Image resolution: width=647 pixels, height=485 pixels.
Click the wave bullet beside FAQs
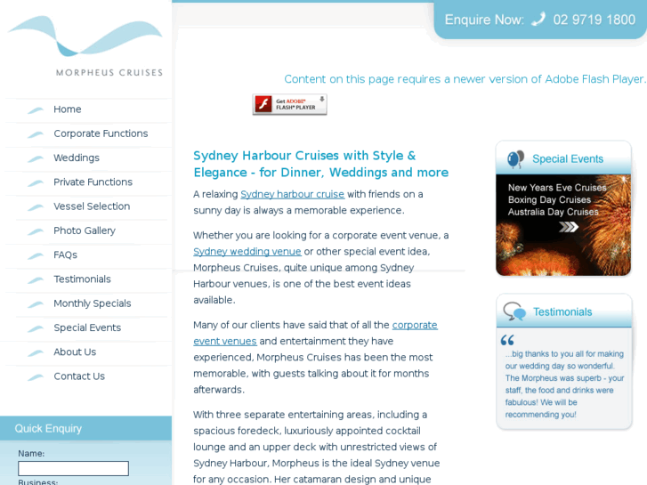click(x=36, y=256)
